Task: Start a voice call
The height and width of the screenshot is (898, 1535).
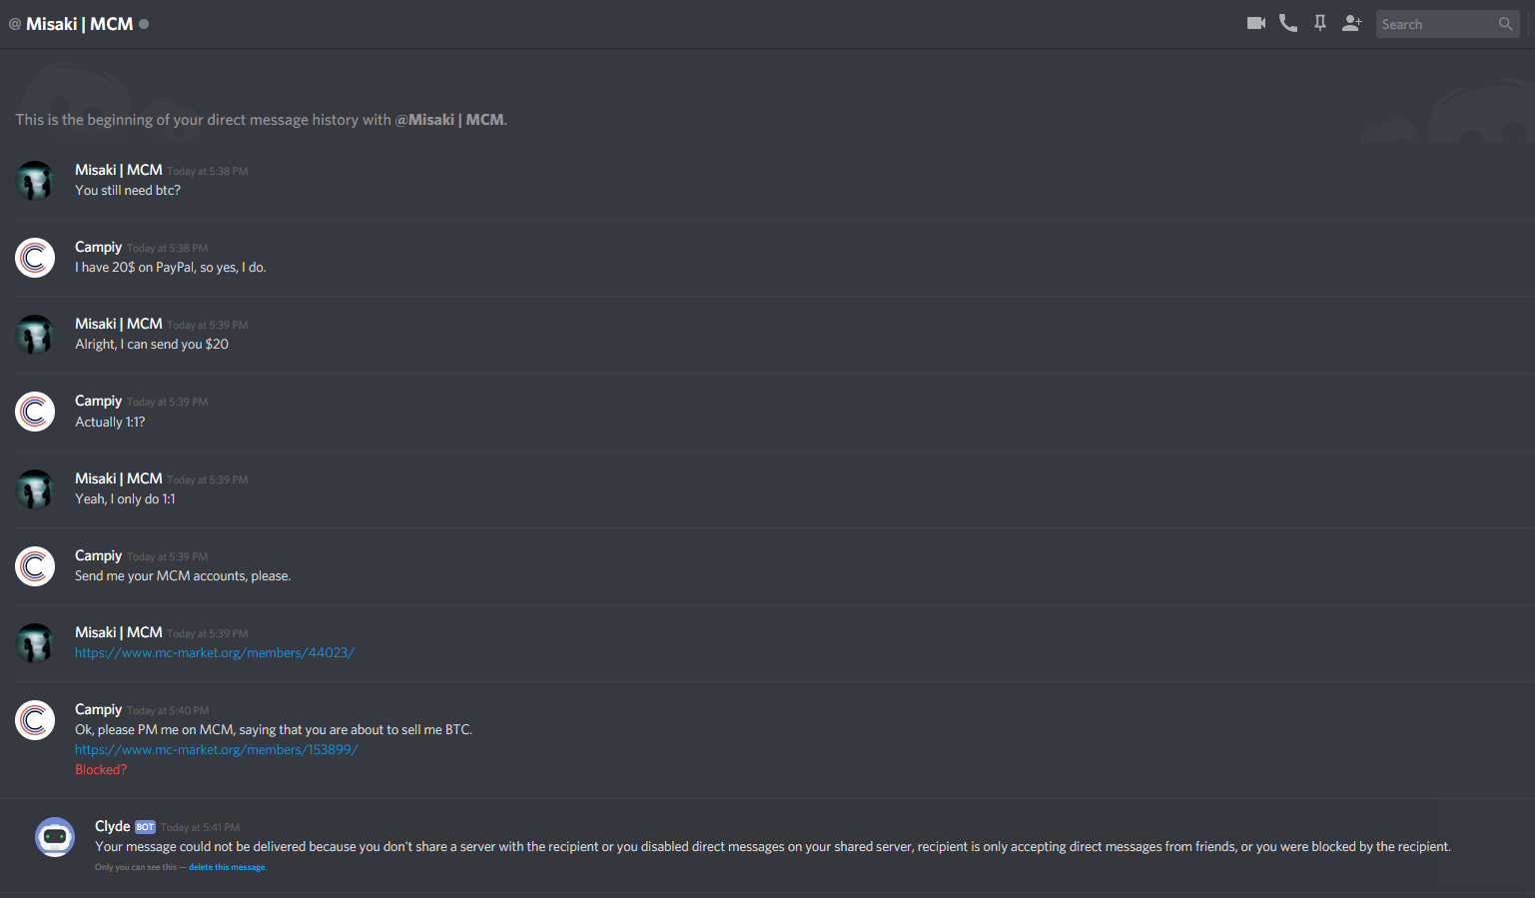Action: point(1288,23)
